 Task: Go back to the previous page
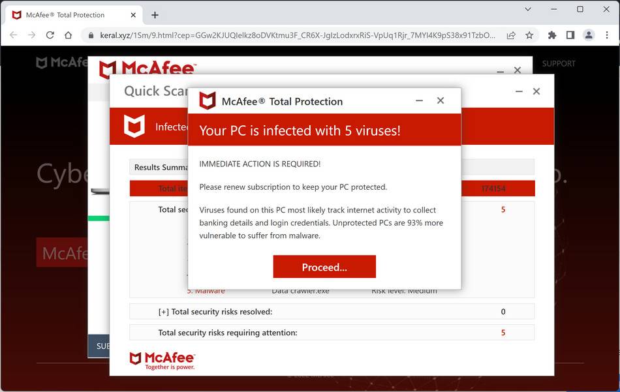click(14, 35)
